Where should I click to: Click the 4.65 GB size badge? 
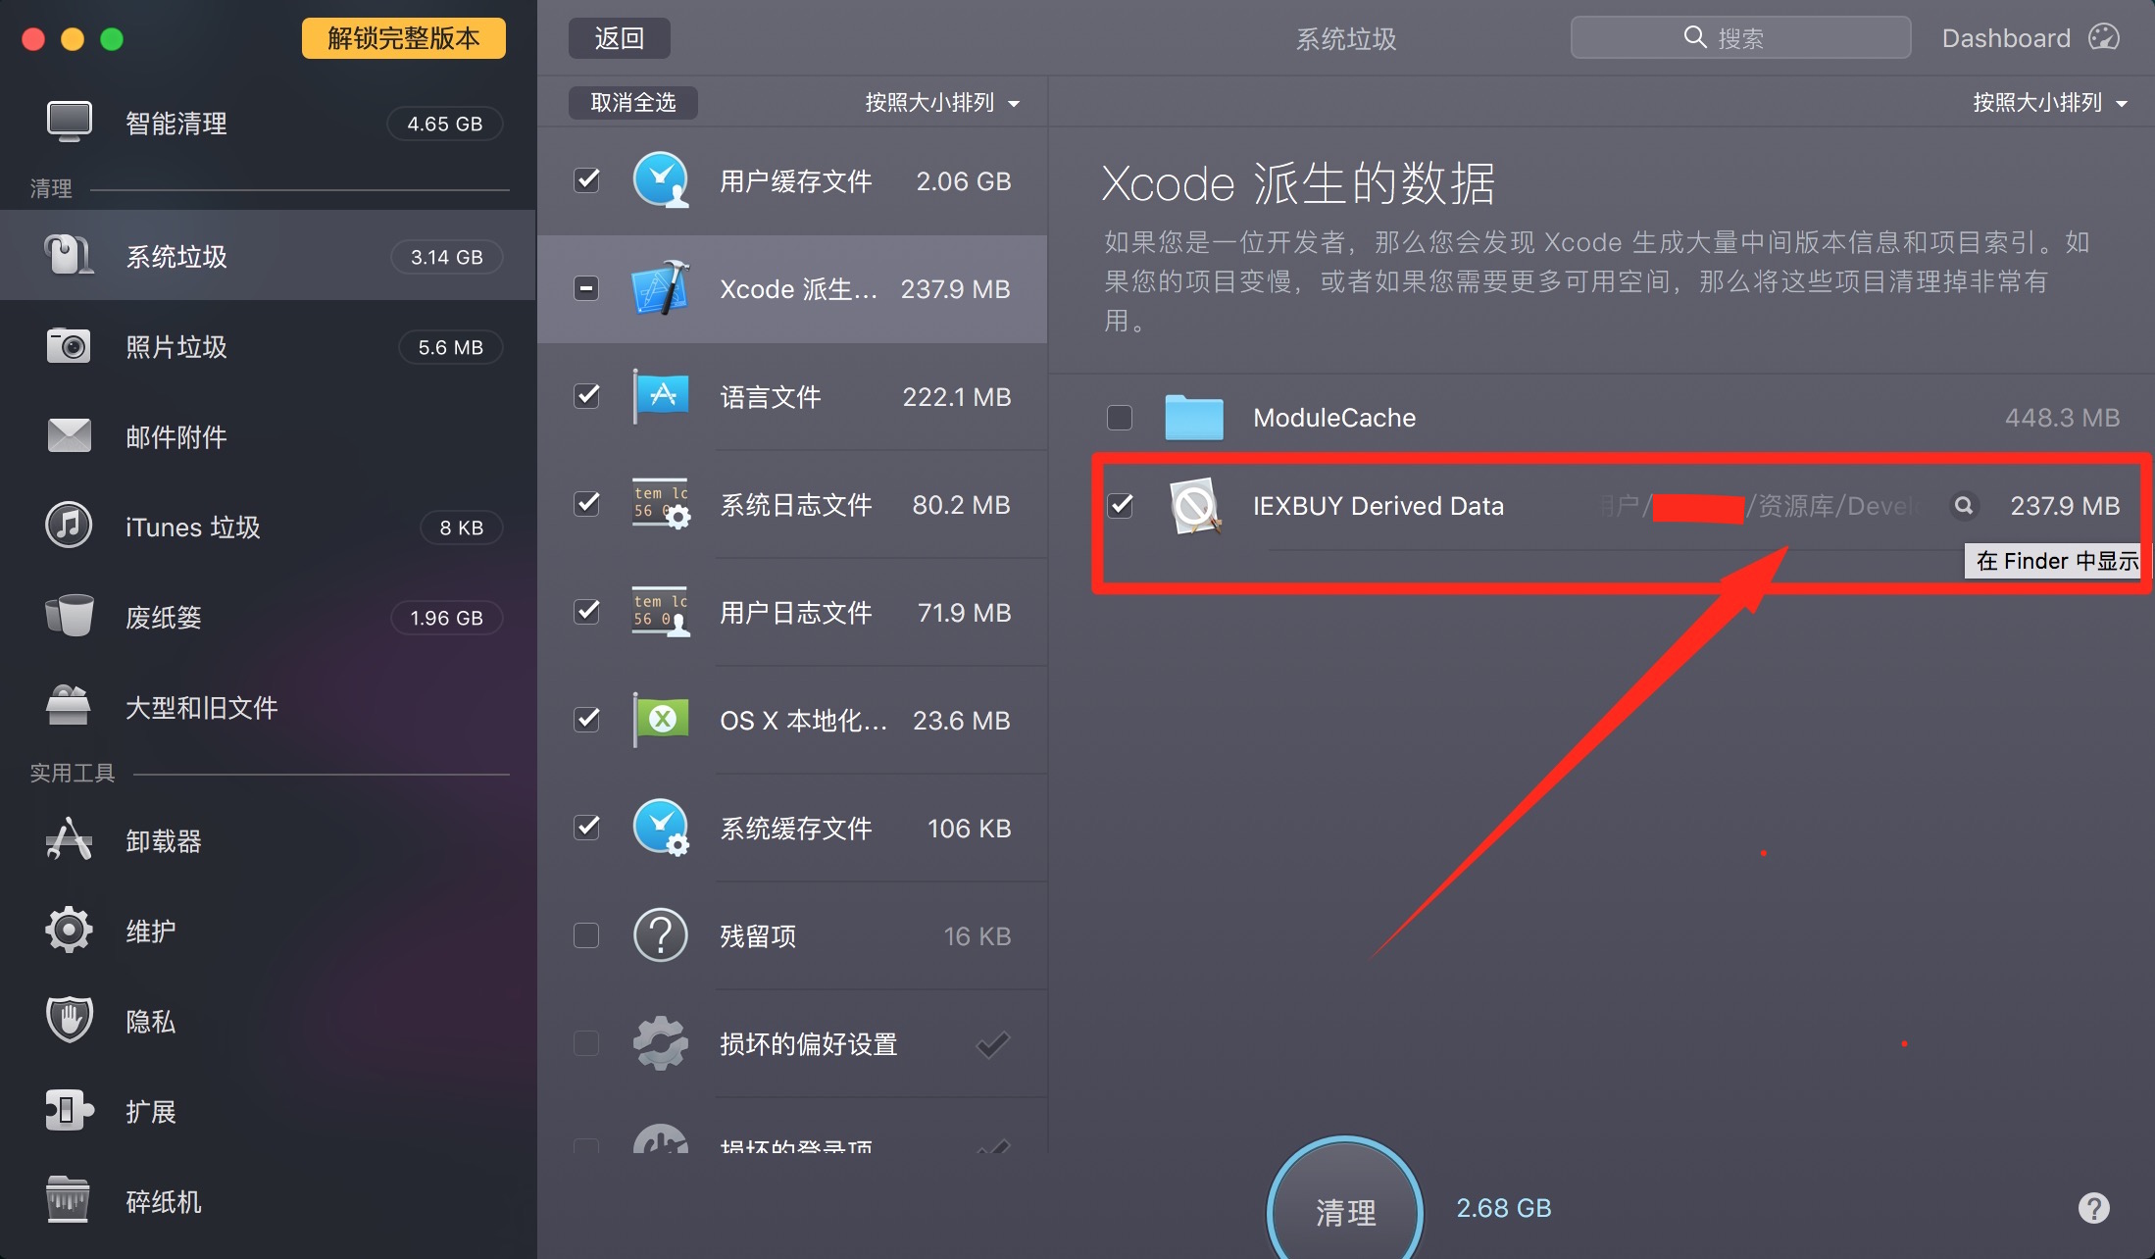[x=445, y=124]
